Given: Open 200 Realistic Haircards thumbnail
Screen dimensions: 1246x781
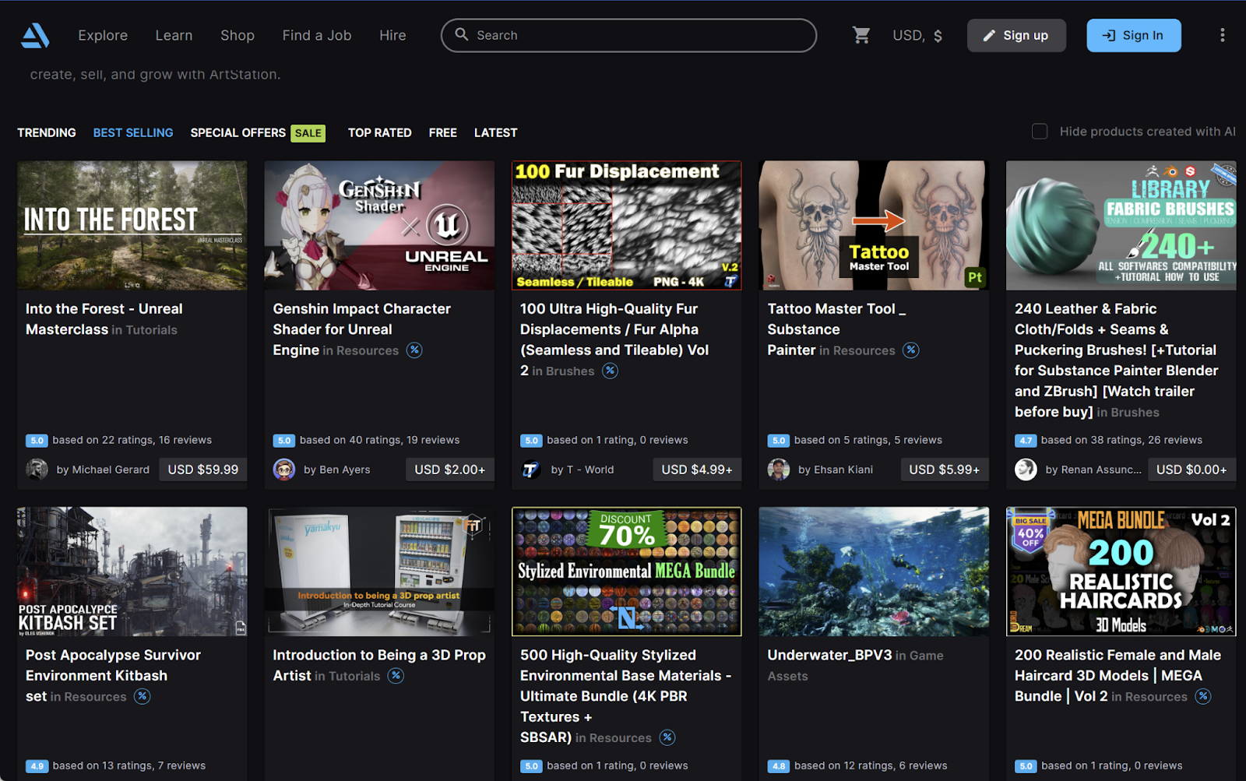Looking at the screenshot, I should pyautogui.click(x=1121, y=572).
